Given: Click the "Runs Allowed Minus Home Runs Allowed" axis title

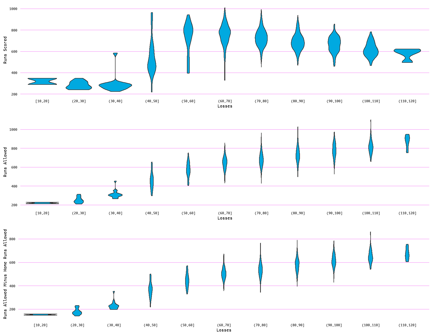Looking at the screenshot, I should pyautogui.click(x=5, y=274).
